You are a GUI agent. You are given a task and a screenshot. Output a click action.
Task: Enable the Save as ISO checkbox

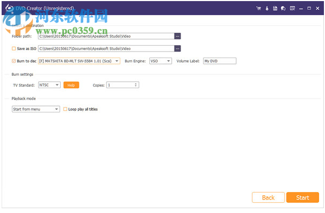(13, 48)
